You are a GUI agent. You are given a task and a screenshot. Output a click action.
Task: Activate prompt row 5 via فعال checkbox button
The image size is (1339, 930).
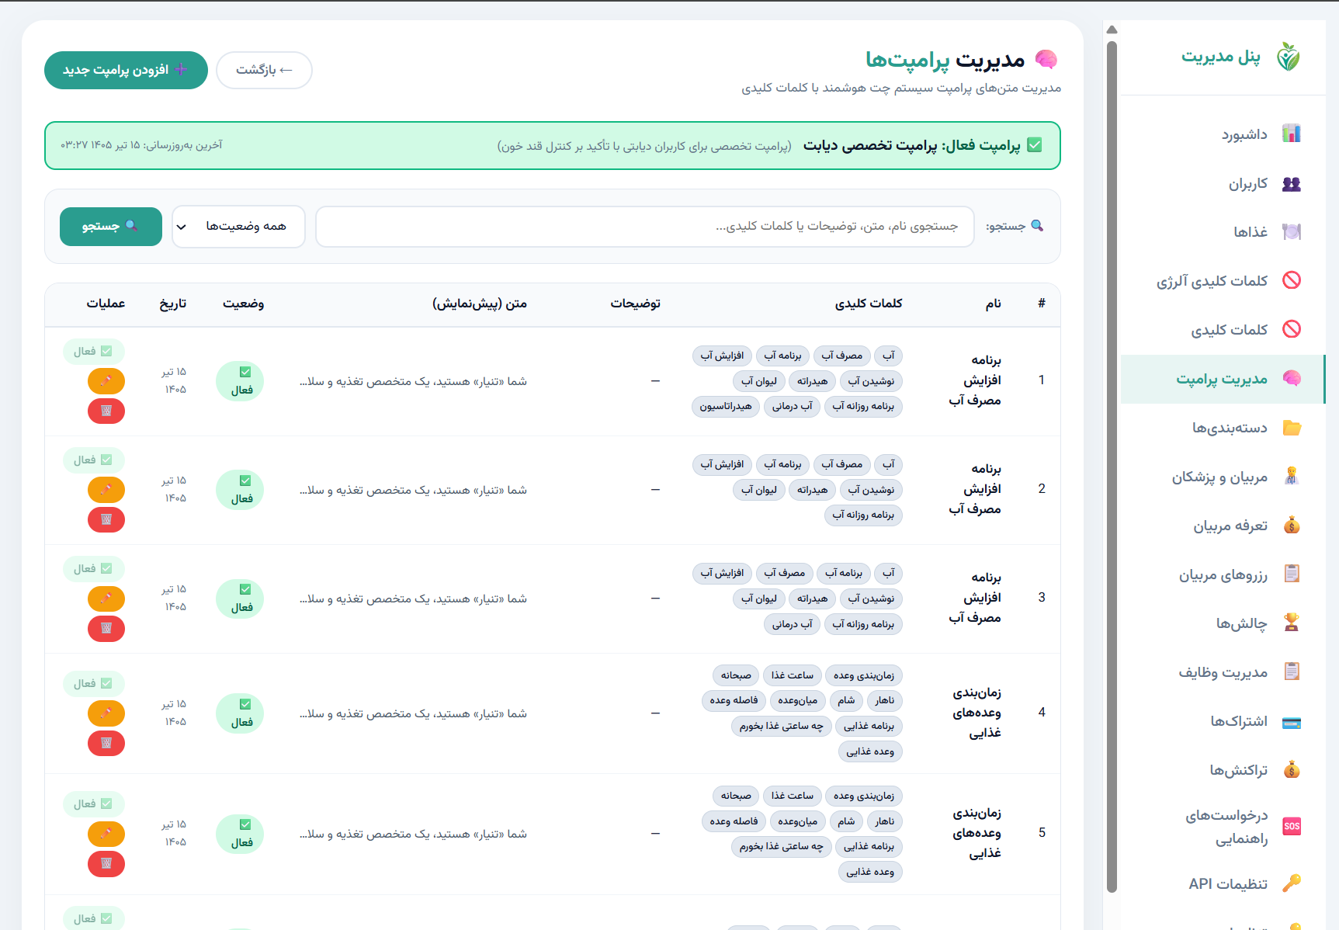(x=93, y=804)
